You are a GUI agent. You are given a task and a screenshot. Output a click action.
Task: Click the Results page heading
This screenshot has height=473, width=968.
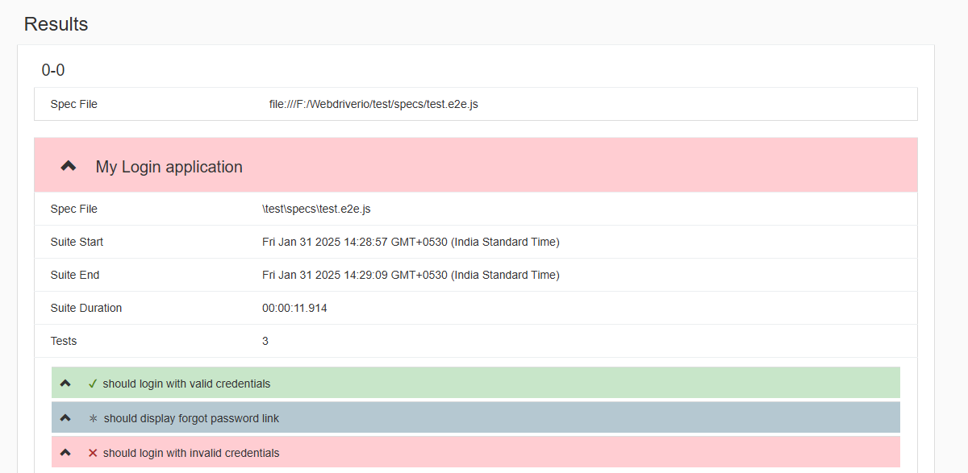pos(56,24)
